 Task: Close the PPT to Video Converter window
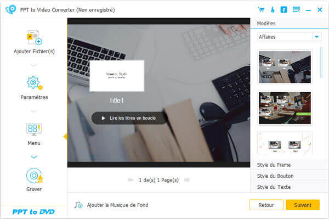[320, 10]
